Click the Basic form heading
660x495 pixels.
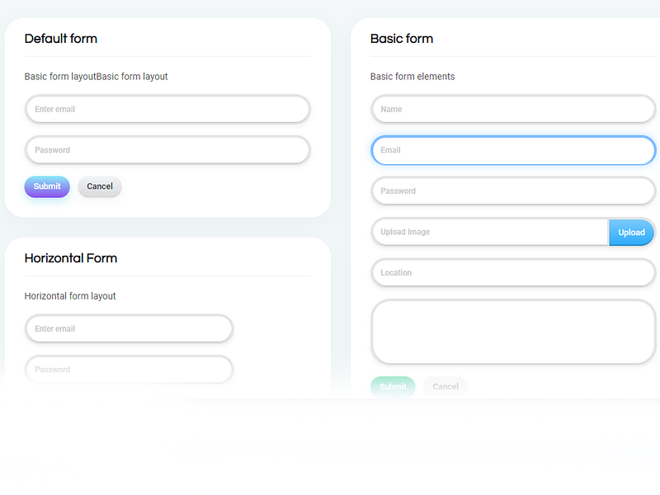(x=402, y=38)
